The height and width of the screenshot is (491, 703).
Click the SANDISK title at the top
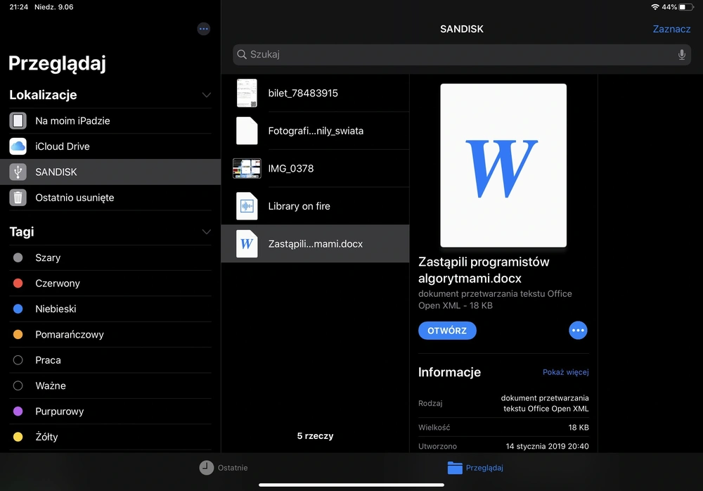(462, 29)
